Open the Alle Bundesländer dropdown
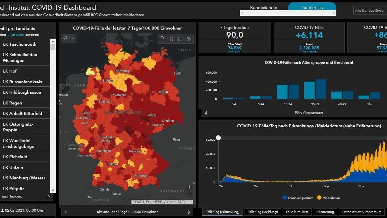387x218 pixels. point(370,10)
